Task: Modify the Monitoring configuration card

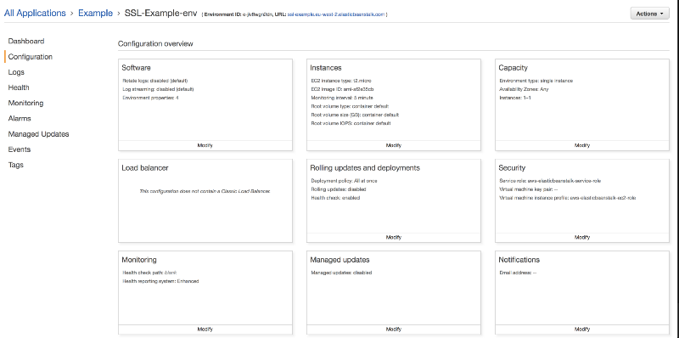Action: click(x=205, y=330)
